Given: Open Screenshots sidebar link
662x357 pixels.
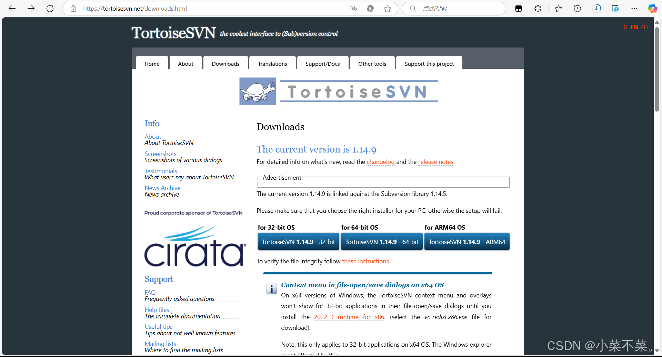Looking at the screenshot, I should click(x=161, y=154).
